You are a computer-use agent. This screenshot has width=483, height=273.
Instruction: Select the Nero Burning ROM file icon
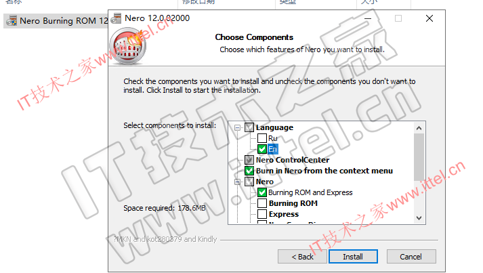(x=12, y=20)
